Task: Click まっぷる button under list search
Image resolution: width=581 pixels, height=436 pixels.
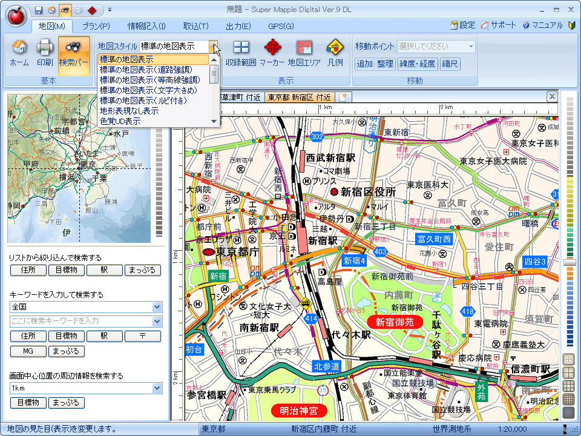Action: (x=143, y=270)
